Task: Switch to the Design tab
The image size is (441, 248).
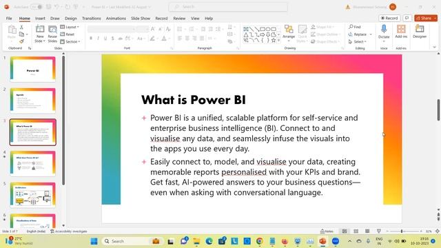Action: 71,19
